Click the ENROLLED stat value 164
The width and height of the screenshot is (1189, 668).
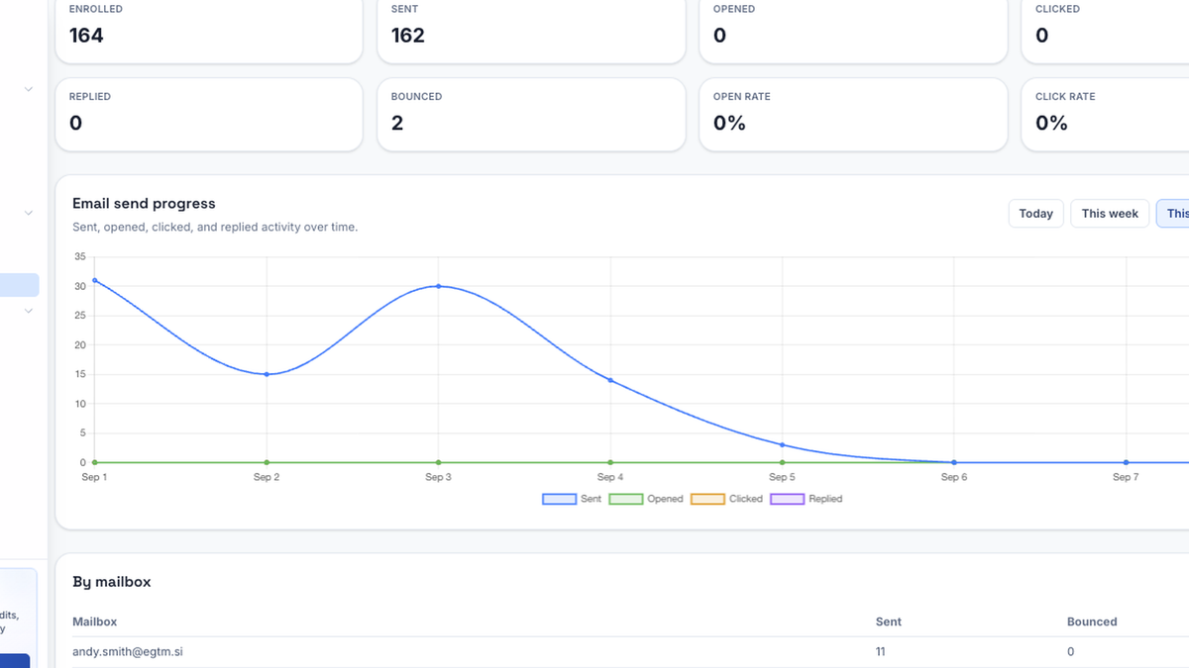tap(86, 36)
